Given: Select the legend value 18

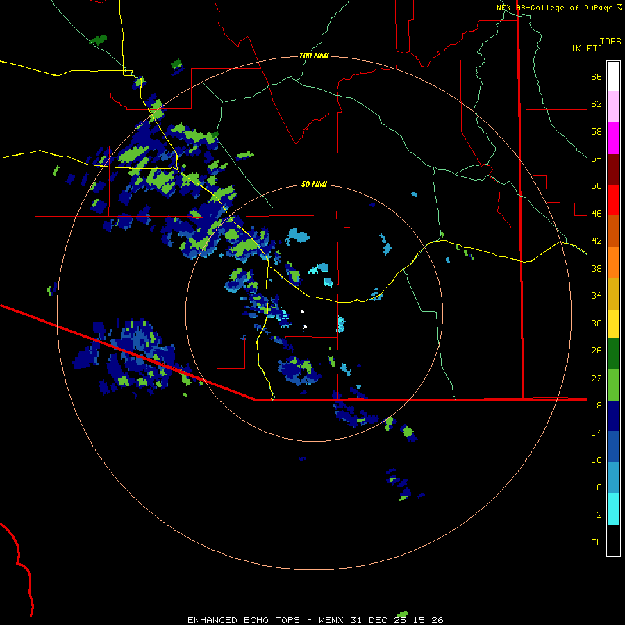Looking at the screenshot, I should coord(597,406).
